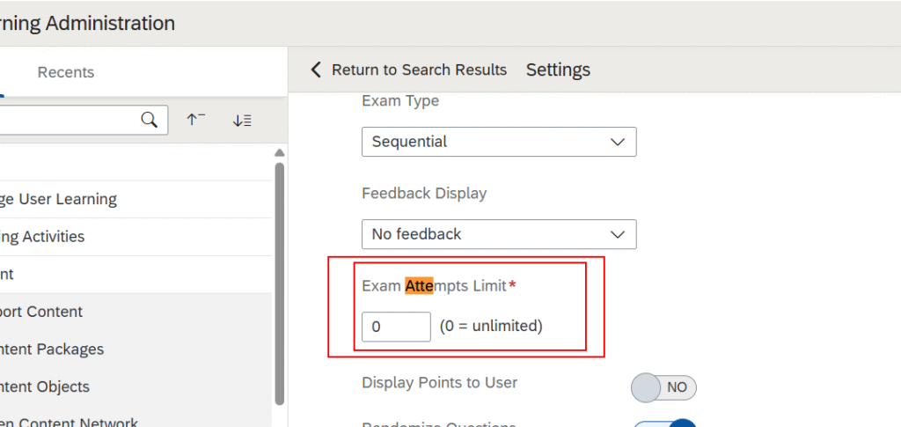The image size is (901, 427).
Task: Switch to the Recents tab
Action: click(65, 72)
